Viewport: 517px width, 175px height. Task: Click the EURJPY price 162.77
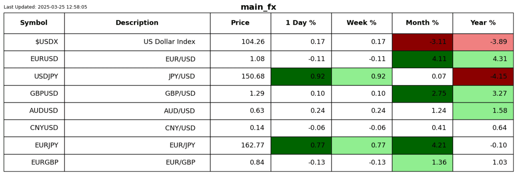240,145
